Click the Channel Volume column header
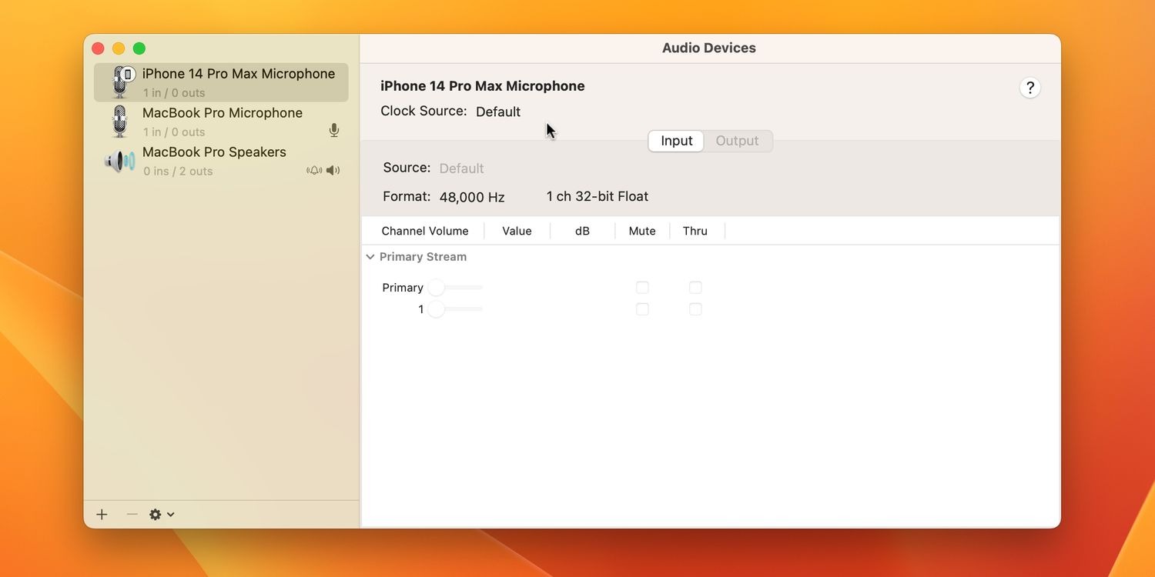 tap(425, 231)
